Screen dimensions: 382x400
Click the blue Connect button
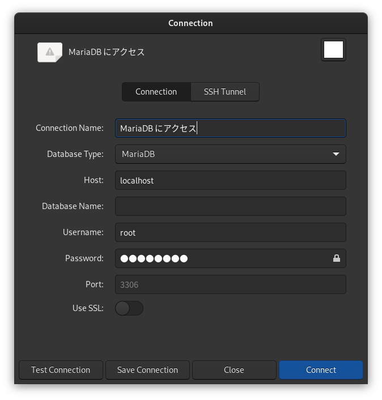(321, 370)
